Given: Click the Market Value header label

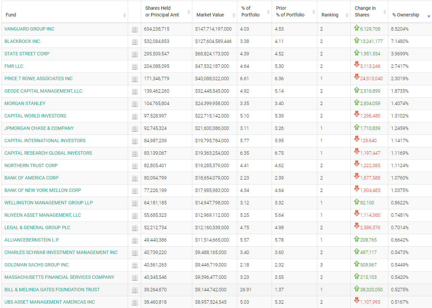Looking at the screenshot, I should 210,15.
